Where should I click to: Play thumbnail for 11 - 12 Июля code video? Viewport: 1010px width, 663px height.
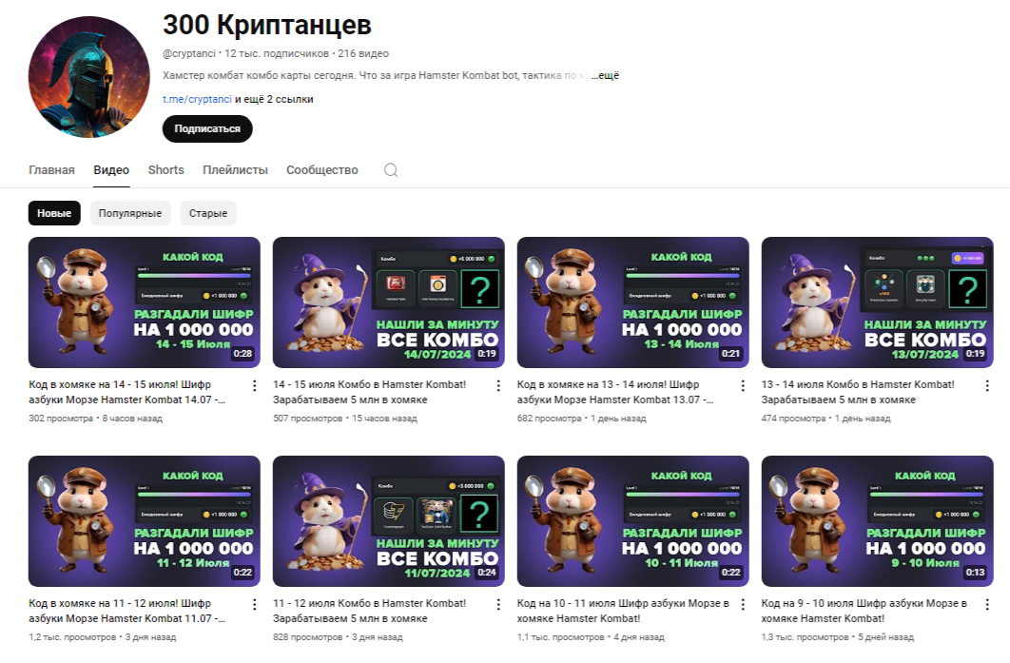[x=145, y=521]
